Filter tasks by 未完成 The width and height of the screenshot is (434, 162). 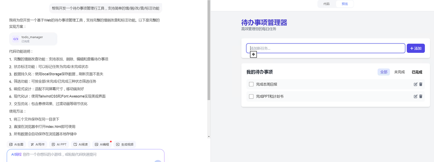399,72
